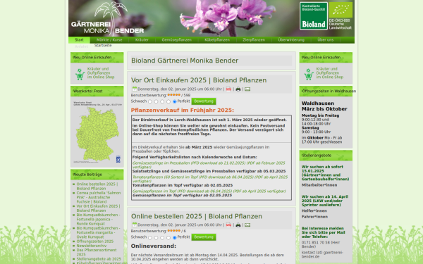Submit Bewertung for Online bestellen article
The image size is (423, 264).
pos(204,237)
